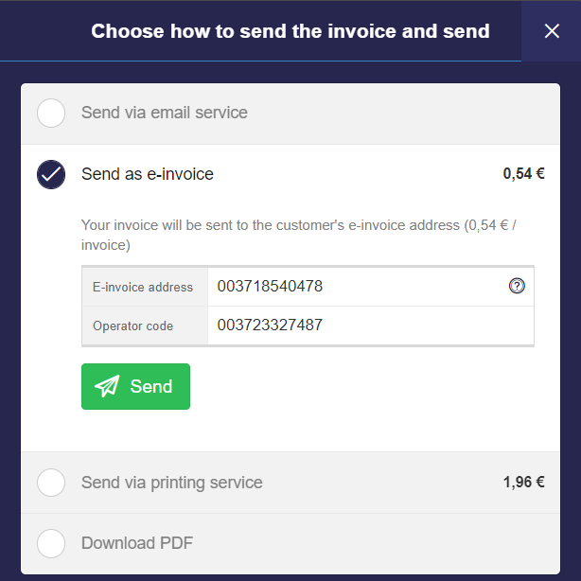Edit the Operator code field 003723327487

click(371, 326)
